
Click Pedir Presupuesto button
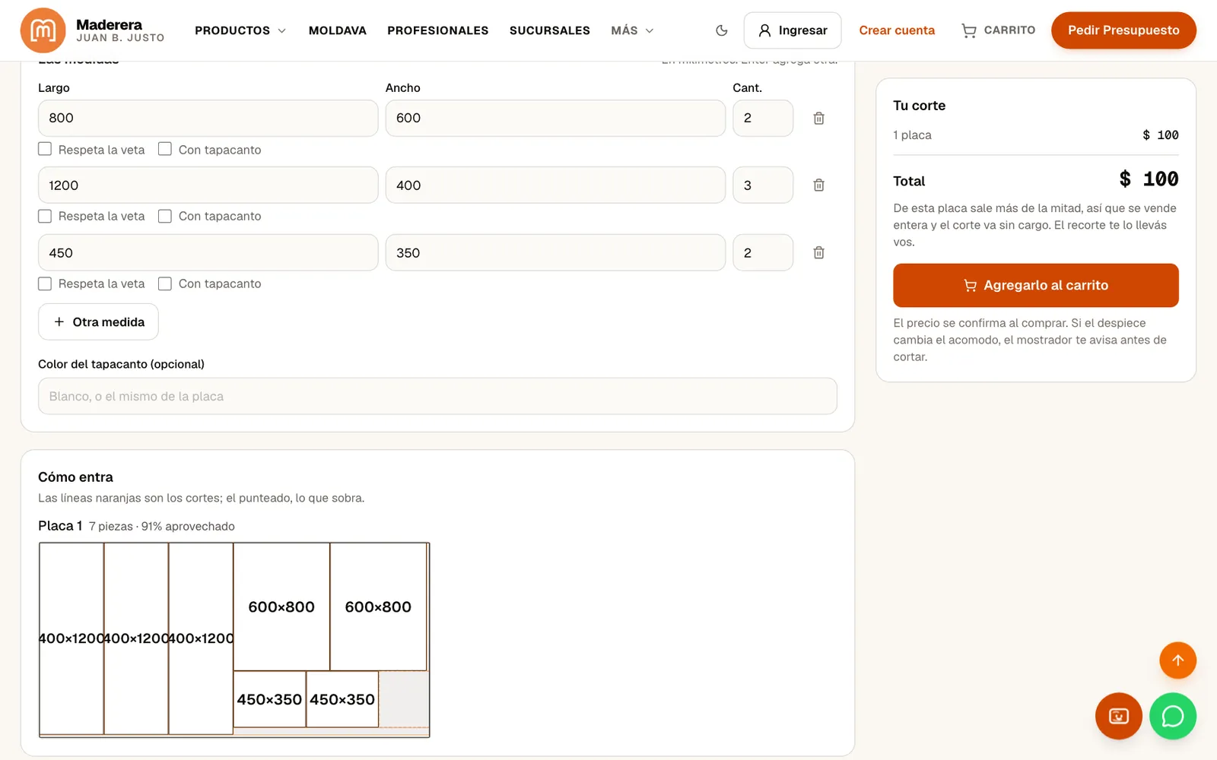pyautogui.click(x=1123, y=30)
